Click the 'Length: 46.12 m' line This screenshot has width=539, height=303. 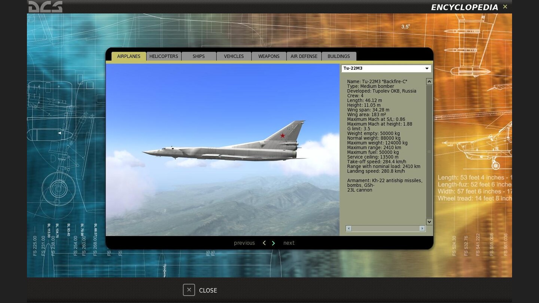365,101
